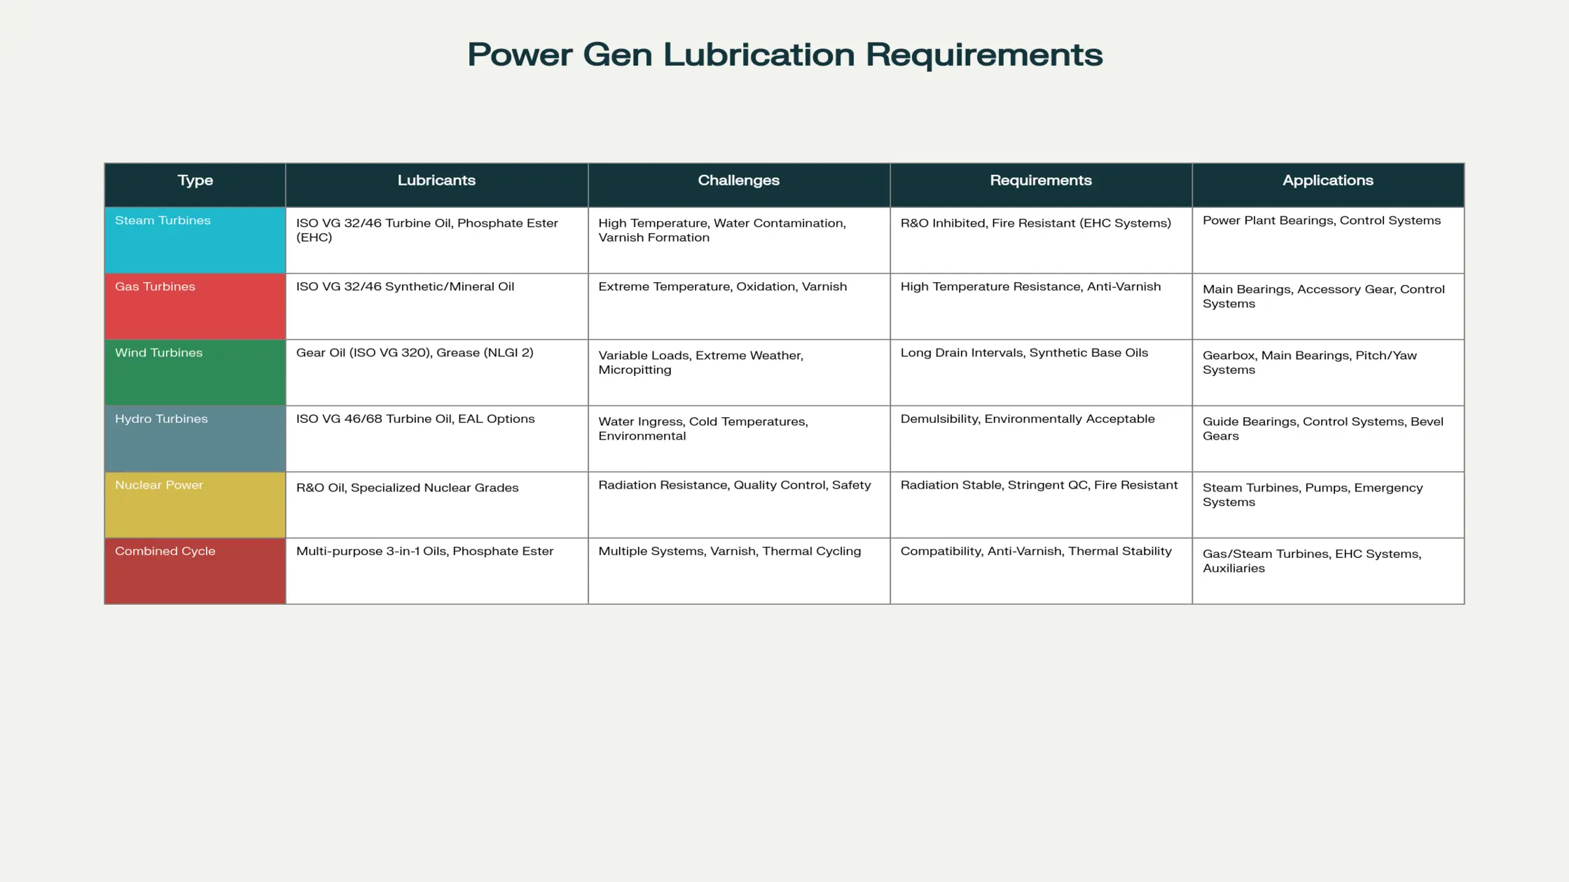The height and width of the screenshot is (882, 1569).
Task: Click the Lubricants column header
Action: coord(436,180)
